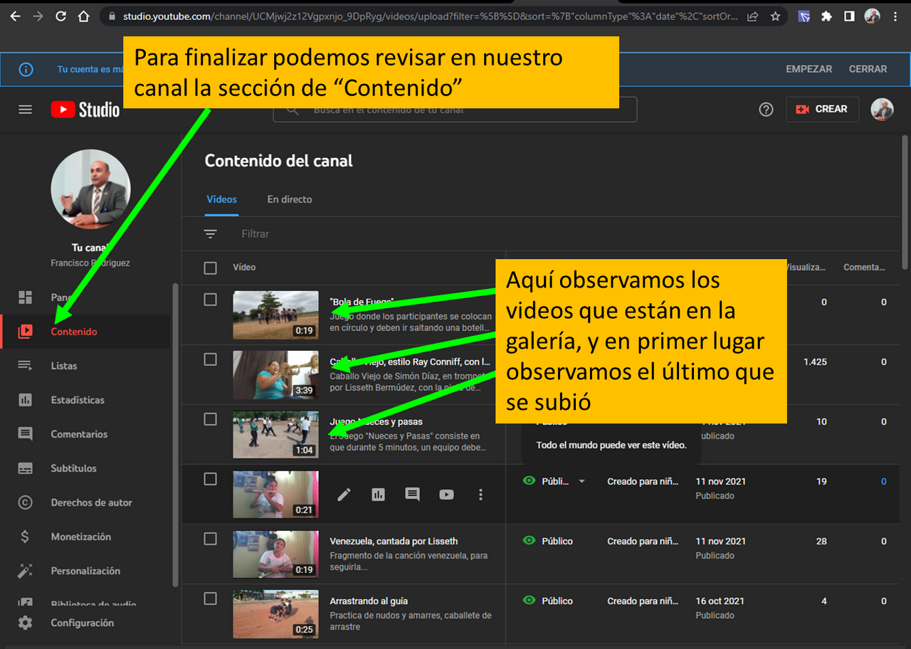Open the Venezuela 0:19 video thumbnail
Viewport: 911px width, 649px height.
click(x=275, y=554)
